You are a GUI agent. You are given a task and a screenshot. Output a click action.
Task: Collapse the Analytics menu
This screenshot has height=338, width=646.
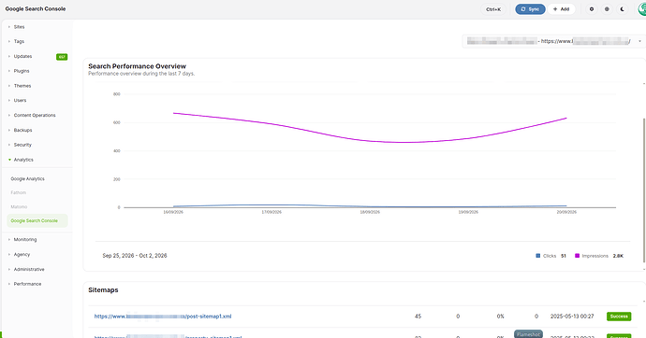[23, 160]
